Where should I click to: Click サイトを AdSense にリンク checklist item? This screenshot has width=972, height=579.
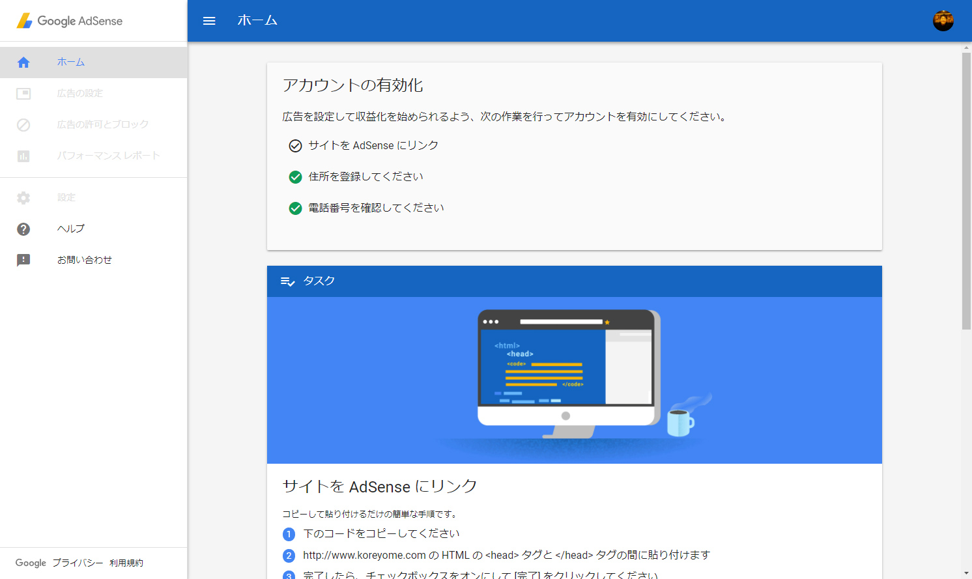[373, 145]
